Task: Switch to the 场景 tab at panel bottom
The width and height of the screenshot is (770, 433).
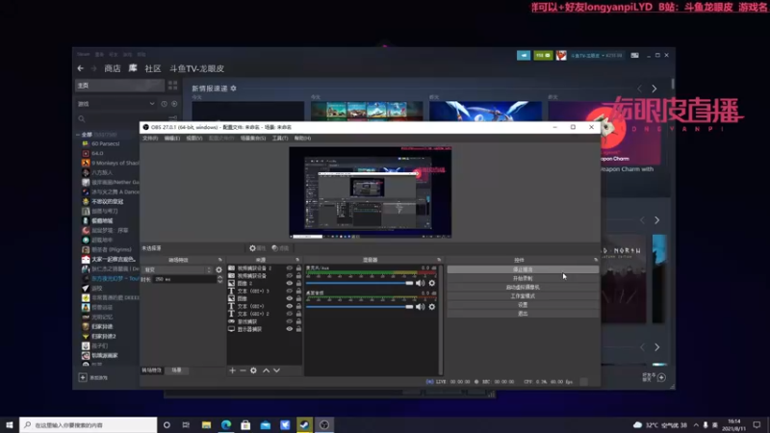Action: click(x=177, y=370)
